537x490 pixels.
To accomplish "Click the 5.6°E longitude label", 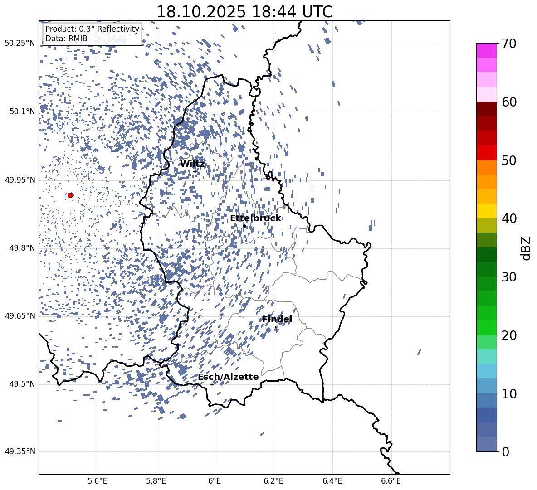I will (98, 481).
